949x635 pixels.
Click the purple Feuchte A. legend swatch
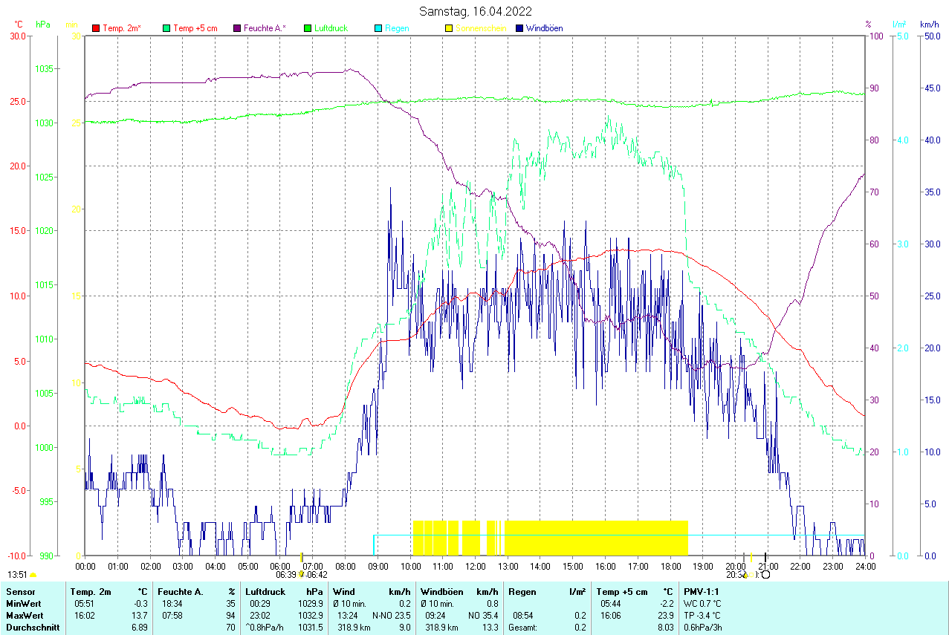point(237,28)
